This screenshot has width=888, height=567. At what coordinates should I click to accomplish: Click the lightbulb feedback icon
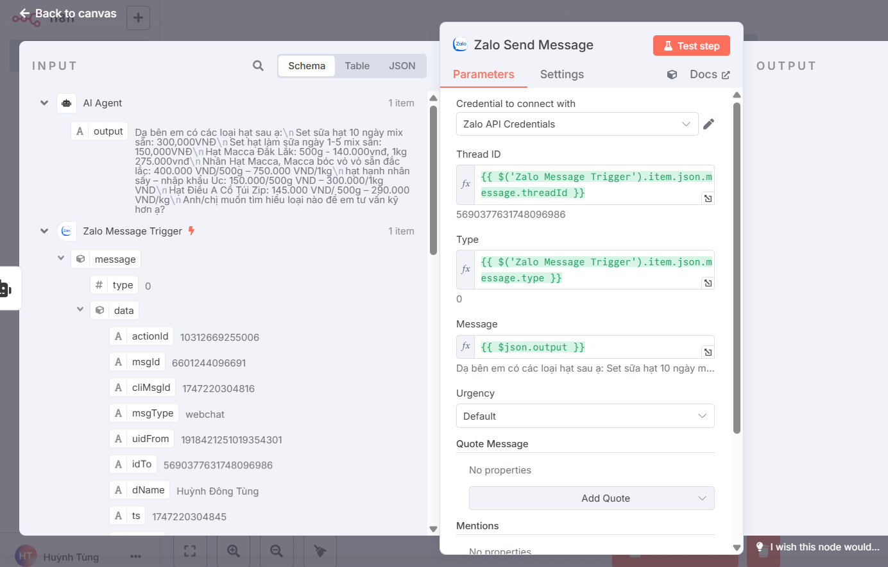click(x=760, y=547)
